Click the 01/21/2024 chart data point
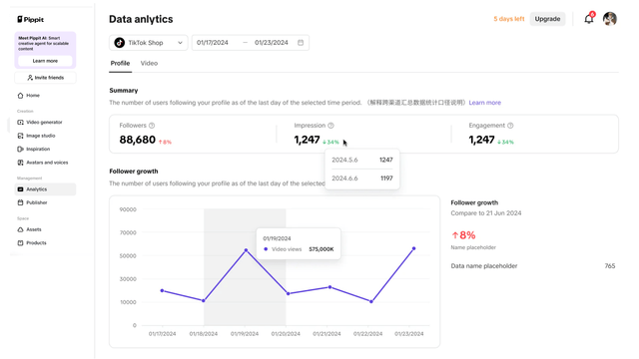The width and height of the screenshot is (639, 359). coord(330,287)
